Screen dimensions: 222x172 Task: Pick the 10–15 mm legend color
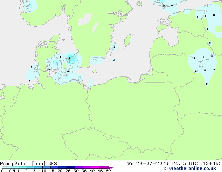[47, 167]
